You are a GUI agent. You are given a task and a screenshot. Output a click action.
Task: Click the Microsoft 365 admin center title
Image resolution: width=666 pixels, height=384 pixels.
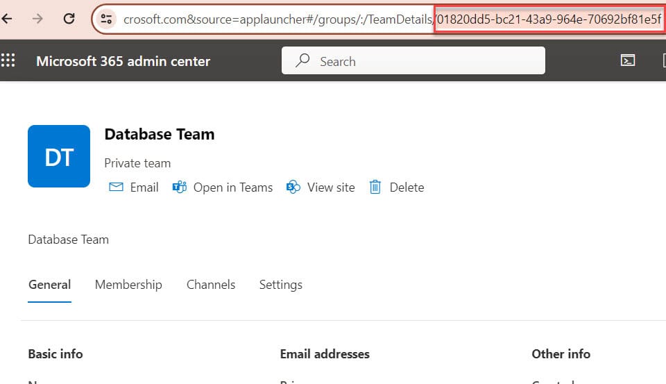123,61
